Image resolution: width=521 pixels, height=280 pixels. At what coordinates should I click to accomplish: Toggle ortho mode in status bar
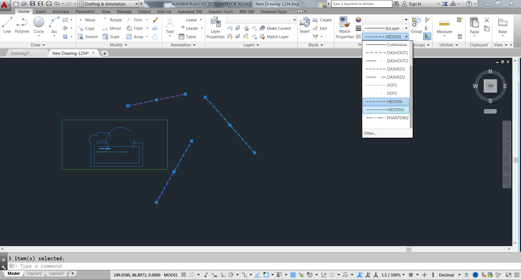(223, 275)
